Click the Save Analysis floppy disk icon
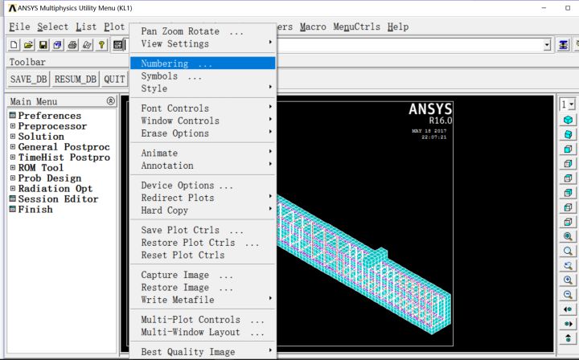The height and width of the screenshot is (360, 579). pyautogui.click(x=43, y=45)
